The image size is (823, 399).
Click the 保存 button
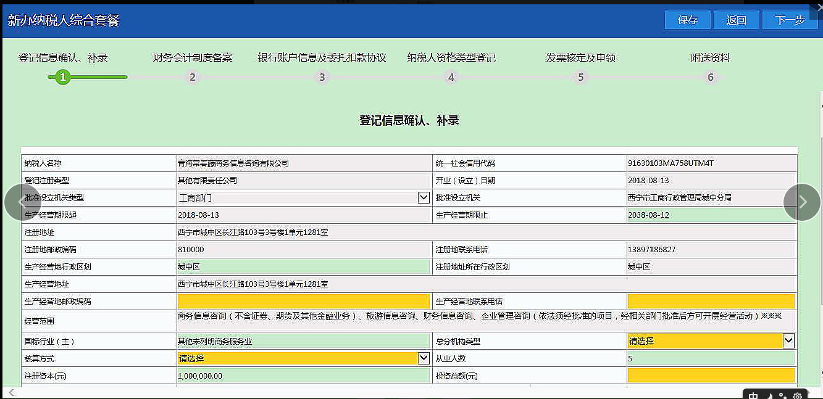[687, 20]
